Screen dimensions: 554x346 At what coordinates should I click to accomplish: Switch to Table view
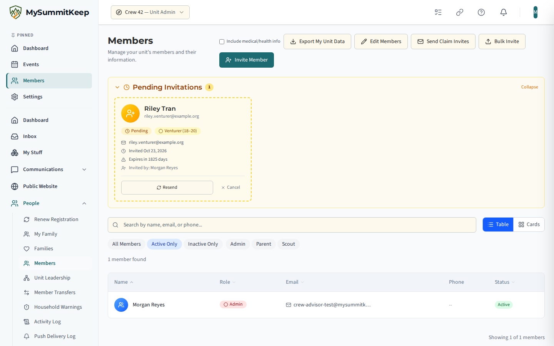(x=498, y=225)
